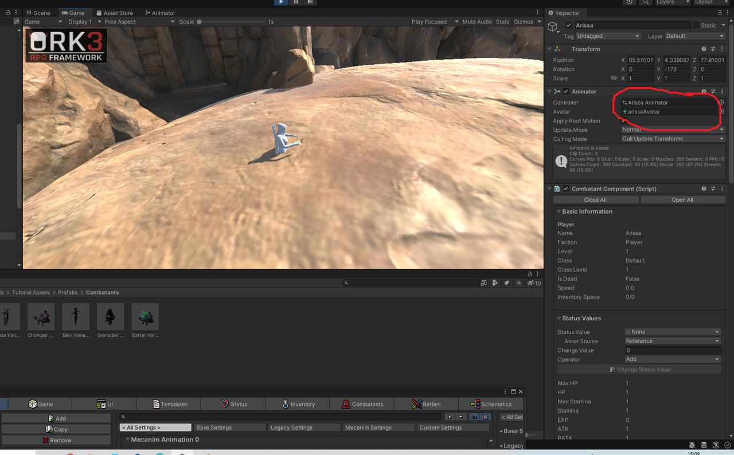The width and height of the screenshot is (734, 455).
Task: Open the Layout dropdown in the top bar
Action: [x=710, y=2]
